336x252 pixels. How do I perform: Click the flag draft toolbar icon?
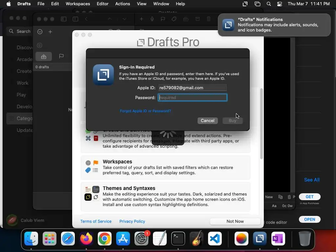click(163, 19)
